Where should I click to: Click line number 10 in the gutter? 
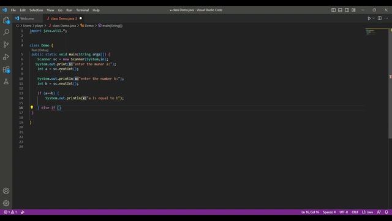21,79
